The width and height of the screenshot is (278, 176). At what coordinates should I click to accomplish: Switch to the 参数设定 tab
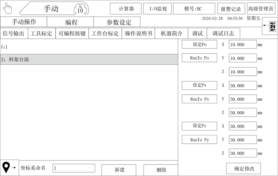click(117, 22)
